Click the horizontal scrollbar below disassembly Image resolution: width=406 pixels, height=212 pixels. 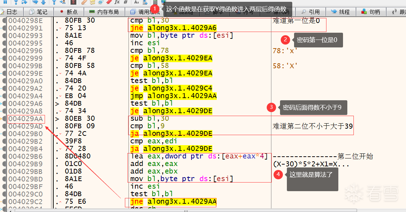tap(186, 211)
